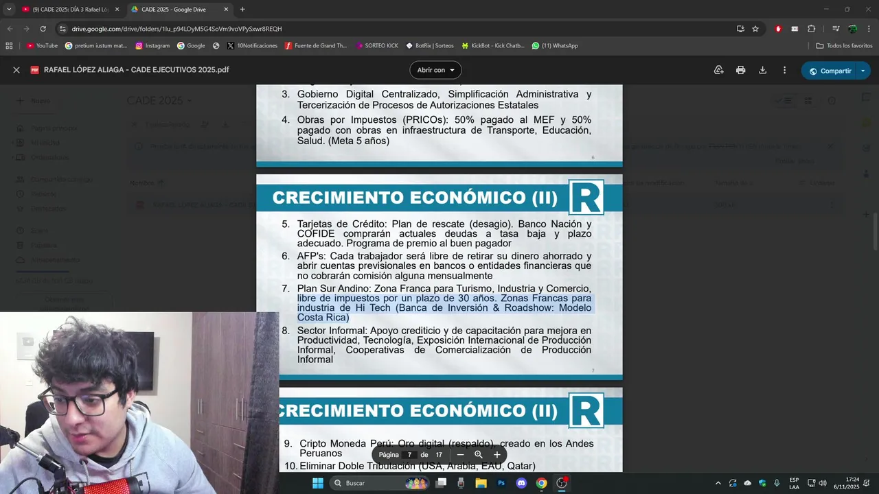The width and height of the screenshot is (879, 494).
Task: Edit the page number field
Action: click(x=409, y=454)
